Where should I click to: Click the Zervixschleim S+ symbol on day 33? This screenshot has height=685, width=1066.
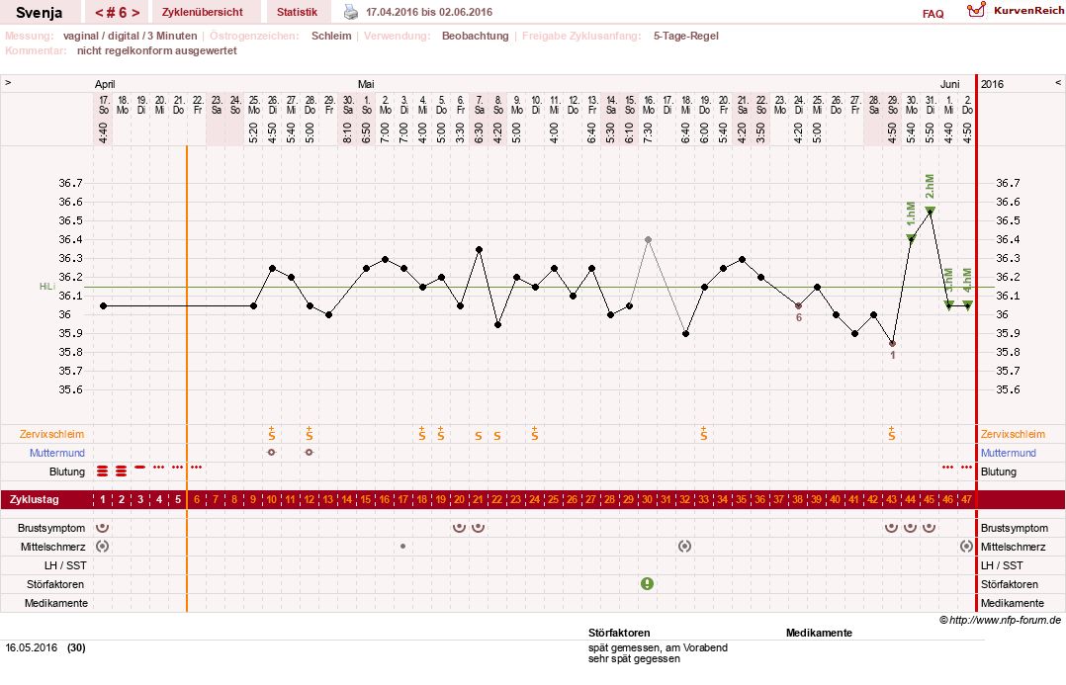pos(704,434)
